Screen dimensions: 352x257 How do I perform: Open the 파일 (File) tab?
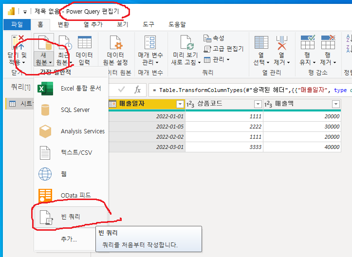17,24
